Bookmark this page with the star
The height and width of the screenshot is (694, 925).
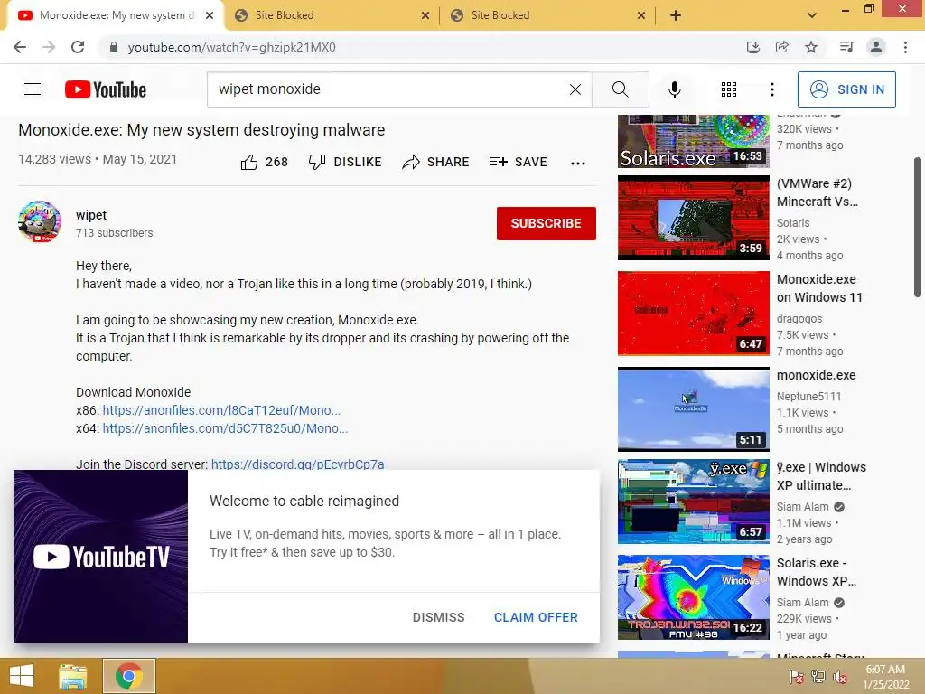point(811,47)
